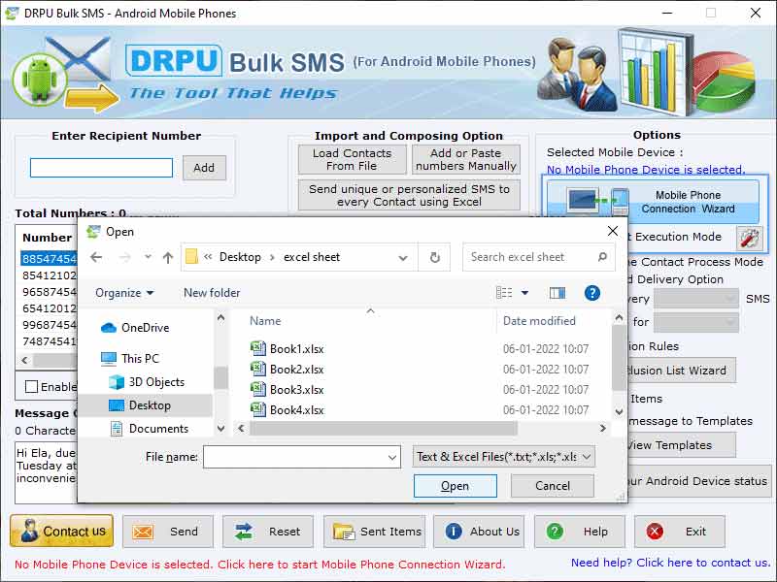
Task: Open Sent Items via its icon
Action: [x=345, y=532]
